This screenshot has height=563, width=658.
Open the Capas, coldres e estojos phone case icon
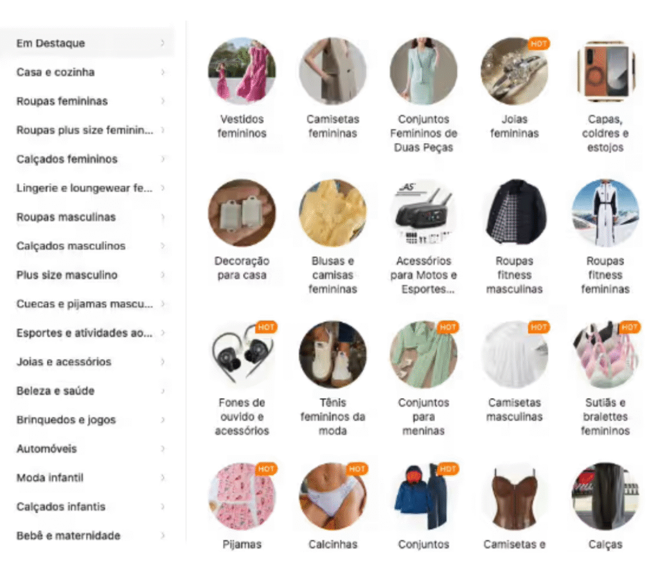605,71
